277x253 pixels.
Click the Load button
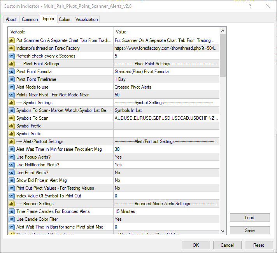[x=249, y=218]
